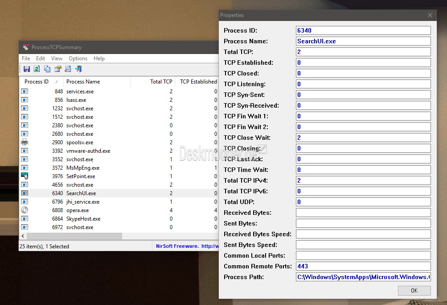Open the Edit menu
Viewport: 447px width, 305px height.
pos(41,58)
